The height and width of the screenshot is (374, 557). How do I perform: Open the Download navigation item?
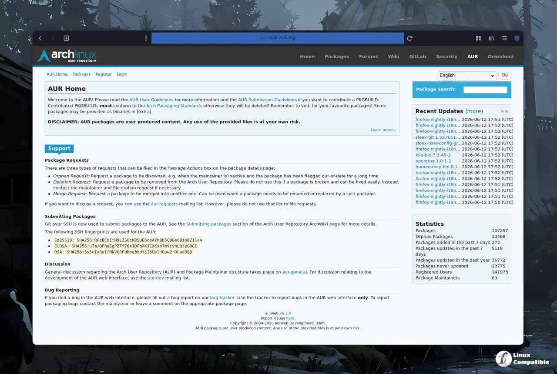click(x=500, y=57)
